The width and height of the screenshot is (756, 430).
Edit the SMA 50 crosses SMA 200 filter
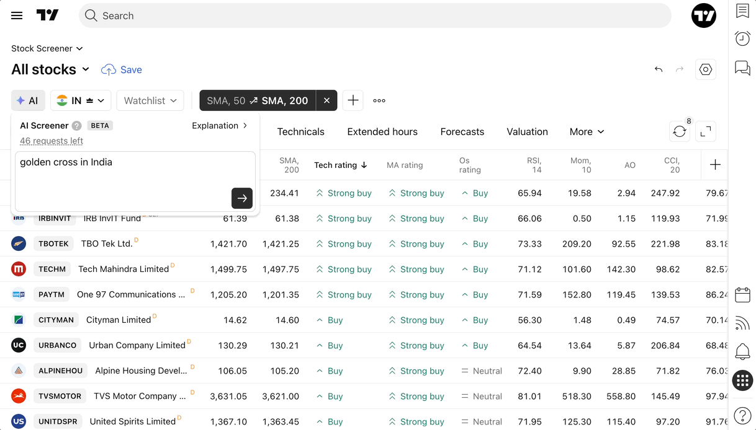(x=258, y=100)
